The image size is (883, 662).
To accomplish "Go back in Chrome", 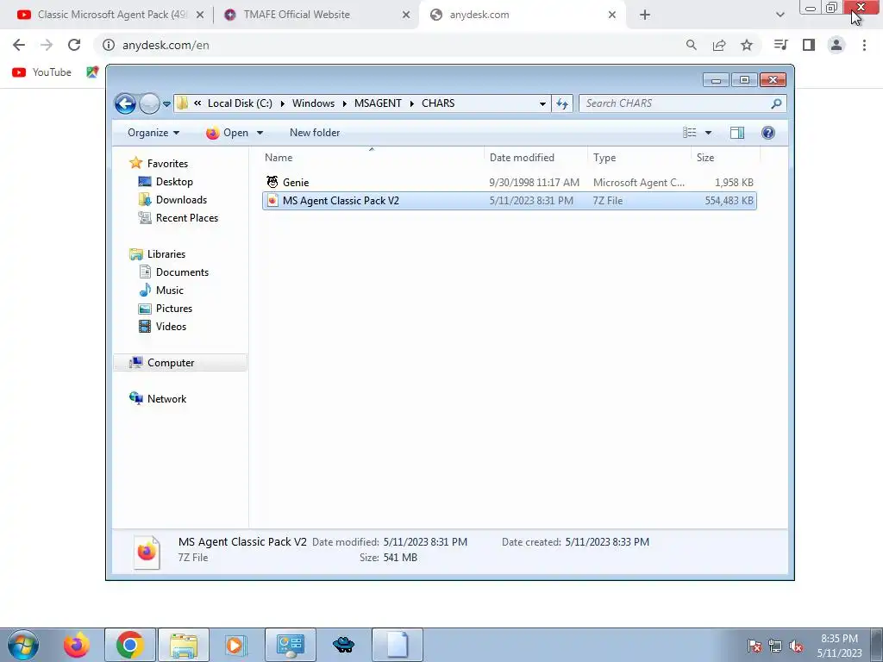I will [19, 45].
